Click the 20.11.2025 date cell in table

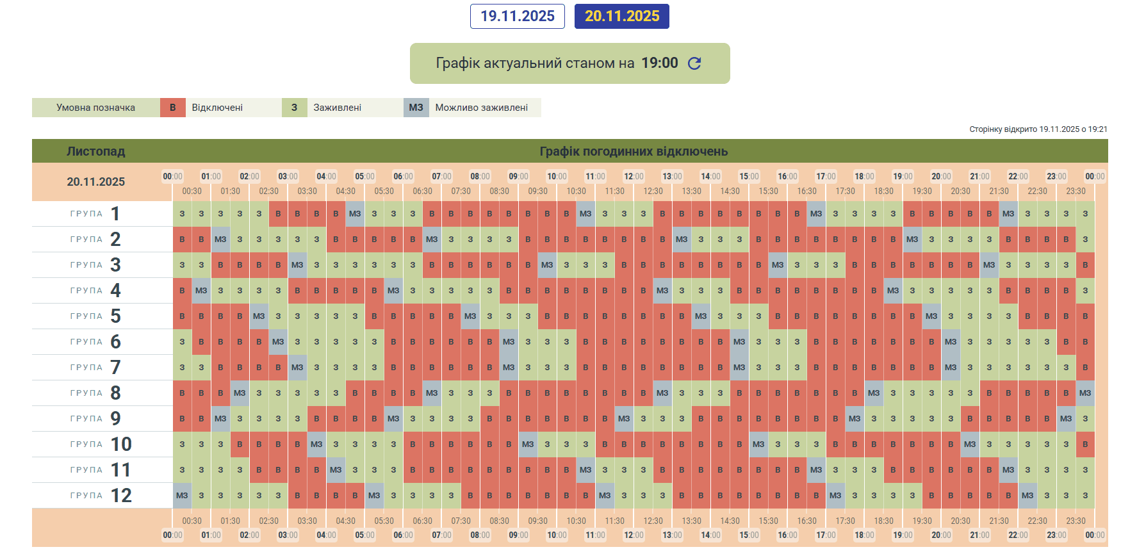click(96, 182)
